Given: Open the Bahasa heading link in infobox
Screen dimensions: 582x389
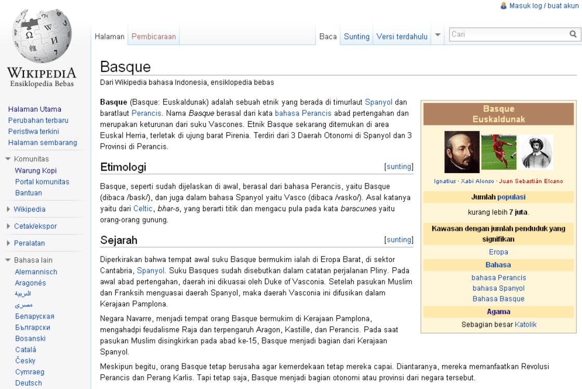Looking at the screenshot, I should pyautogui.click(x=498, y=265).
